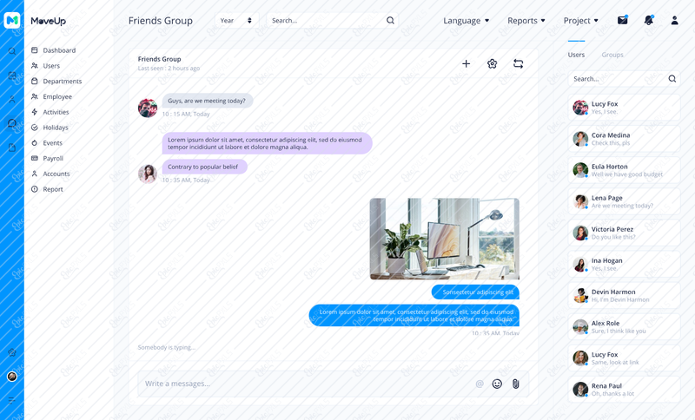Open notifications bell in header

(x=649, y=20)
